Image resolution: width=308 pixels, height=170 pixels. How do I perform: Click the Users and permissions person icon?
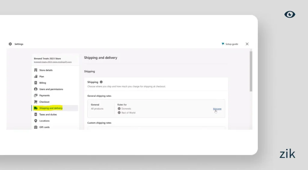[x=36, y=89]
